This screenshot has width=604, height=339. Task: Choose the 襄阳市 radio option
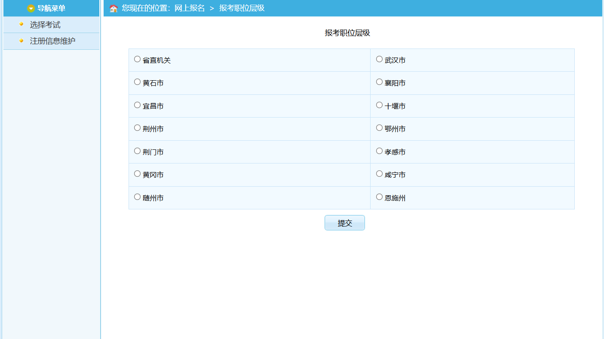(x=379, y=82)
